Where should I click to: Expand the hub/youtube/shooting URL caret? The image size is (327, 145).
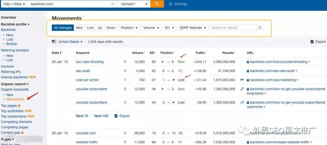tap(309, 62)
